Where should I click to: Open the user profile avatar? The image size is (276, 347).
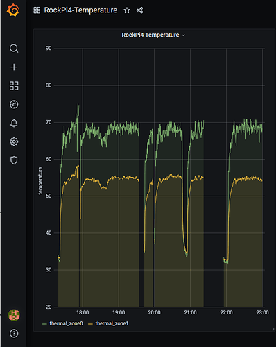click(14, 315)
